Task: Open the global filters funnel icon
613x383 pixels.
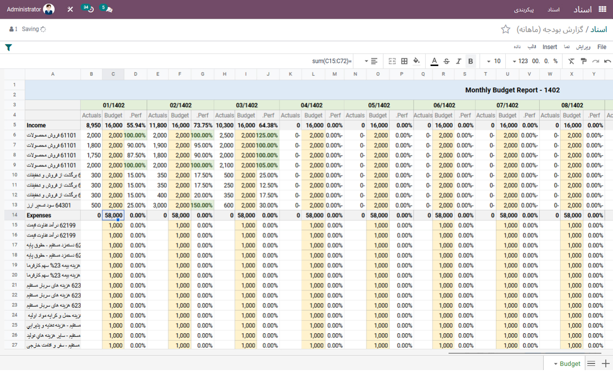Action: click(x=8, y=47)
